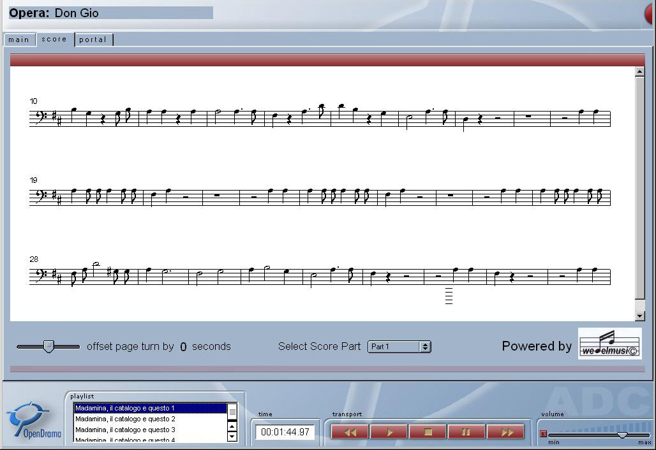Click the offset page turn slider handle
The height and width of the screenshot is (450, 656).
pyautogui.click(x=48, y=346)
